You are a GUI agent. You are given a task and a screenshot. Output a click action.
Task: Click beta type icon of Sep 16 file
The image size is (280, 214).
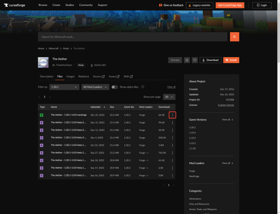click(x=42, y=175)
